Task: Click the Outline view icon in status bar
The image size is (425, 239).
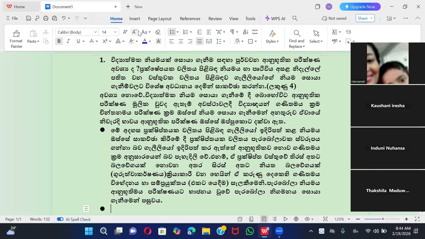Action: click(275, 219)
